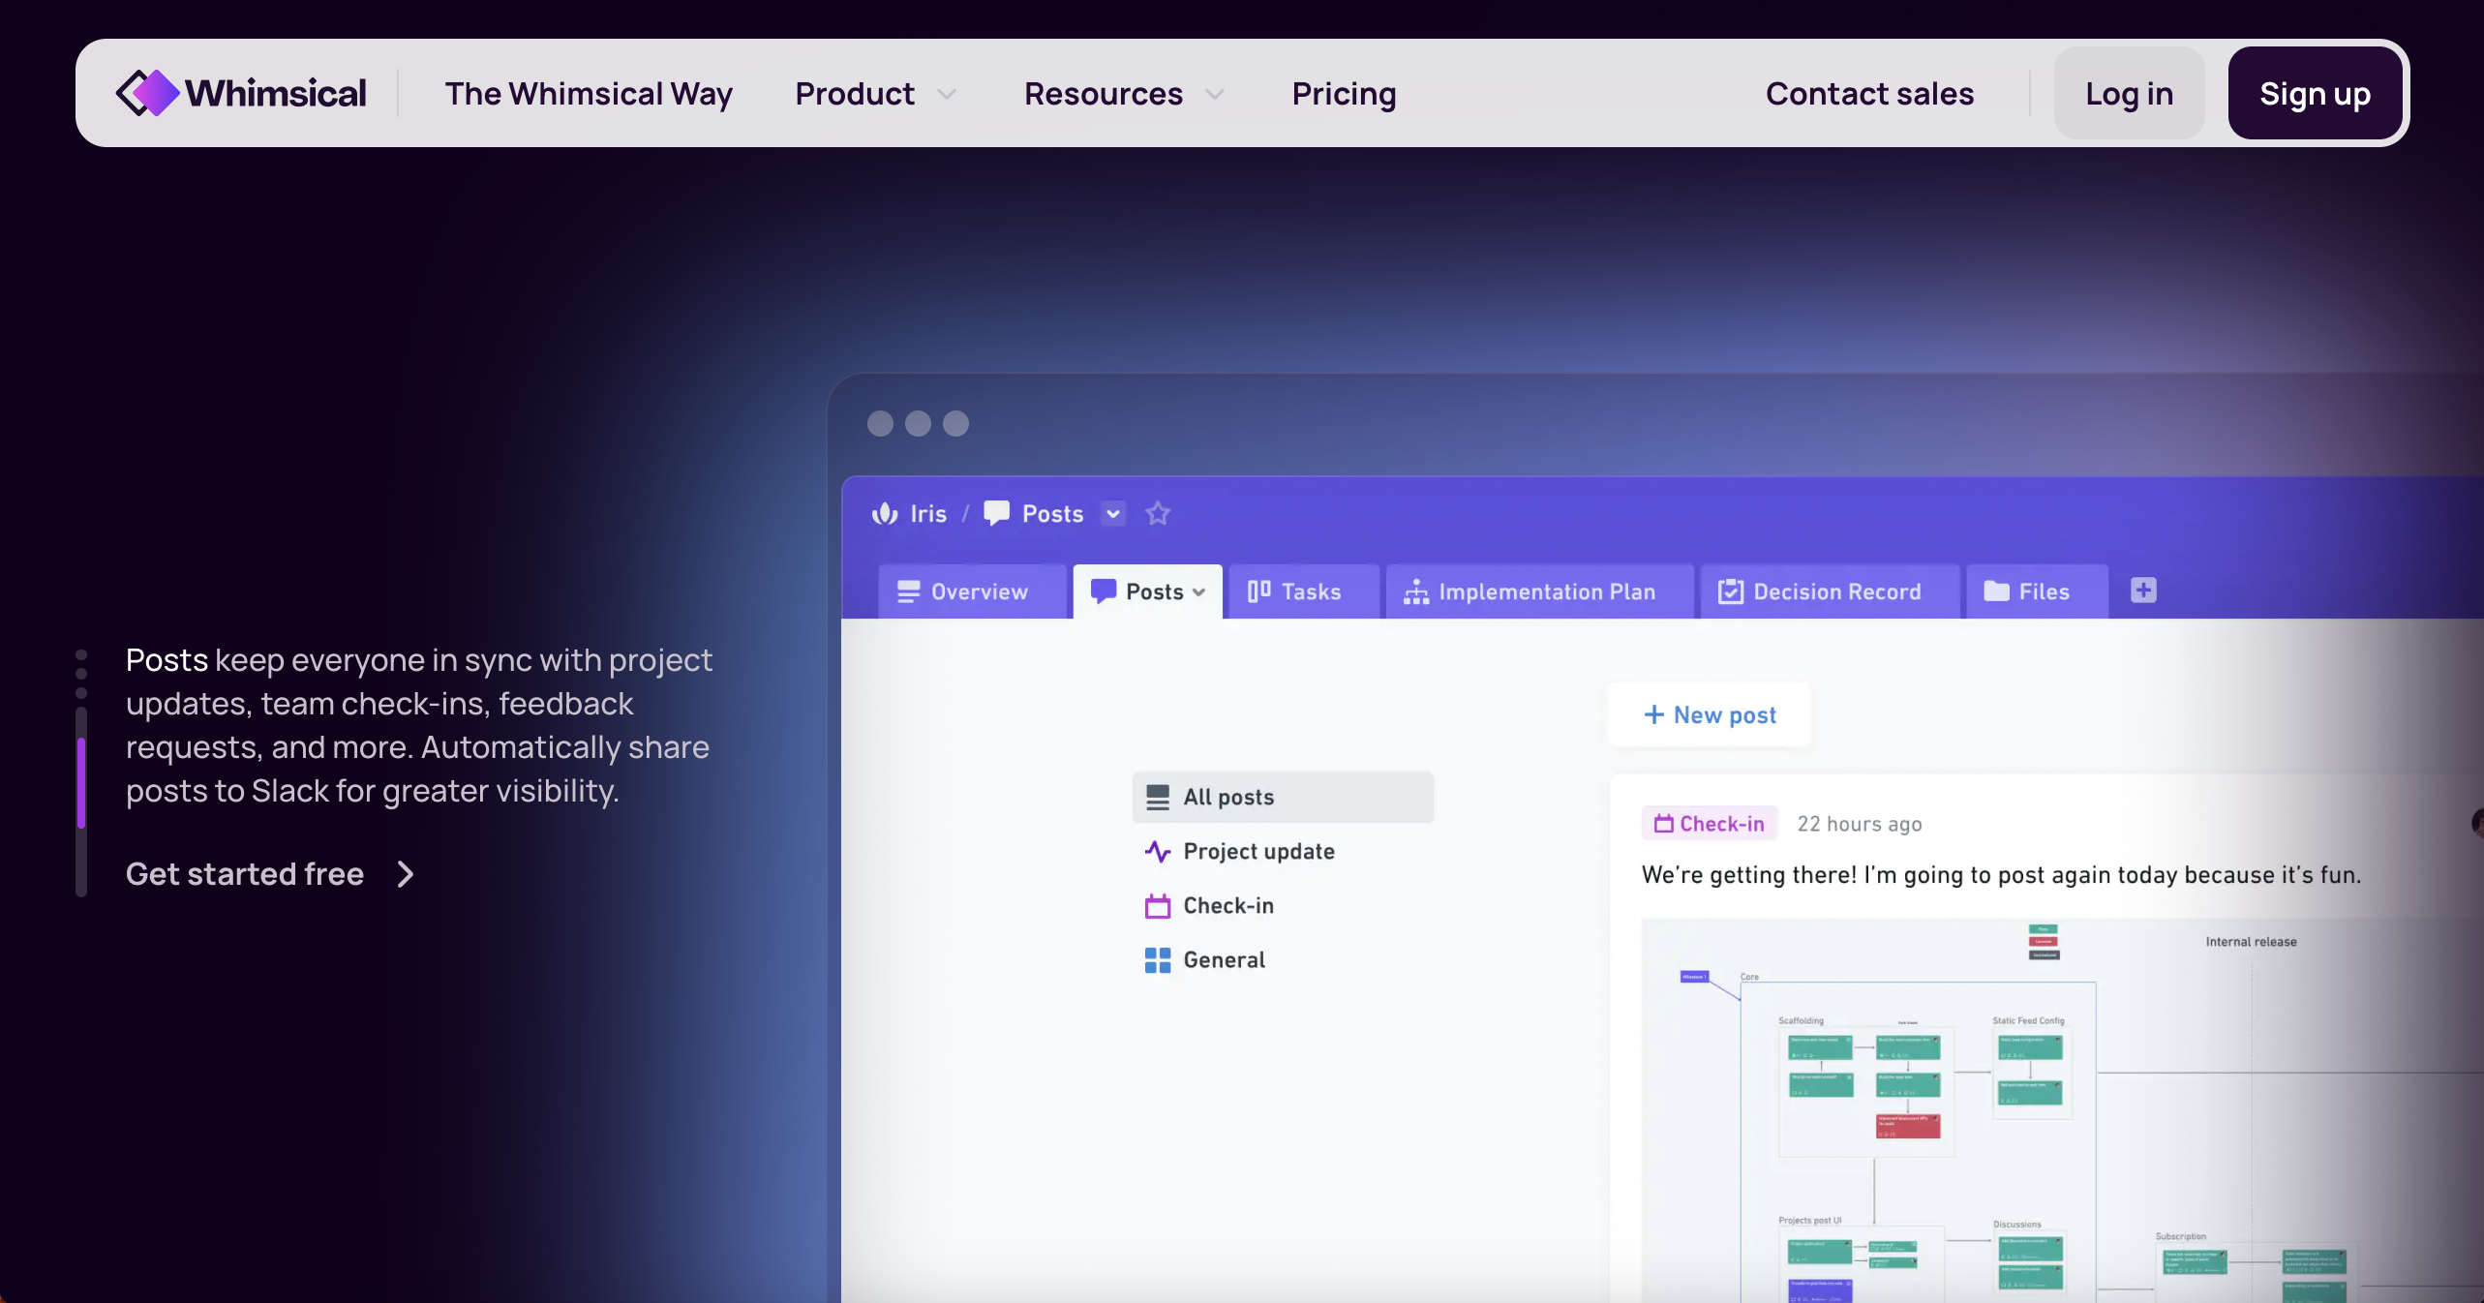Click Iris in the breadcrumb
2484x1303 pixels.
(x=928, y=513)
